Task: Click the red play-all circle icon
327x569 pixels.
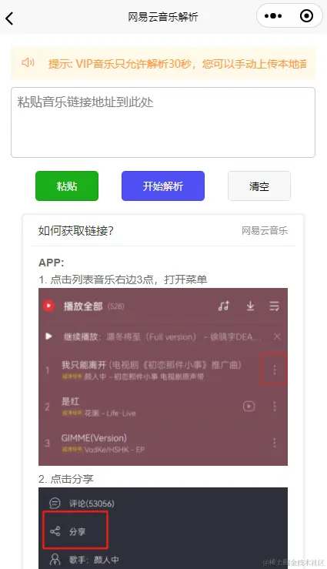Action: (x=48, y=306)
